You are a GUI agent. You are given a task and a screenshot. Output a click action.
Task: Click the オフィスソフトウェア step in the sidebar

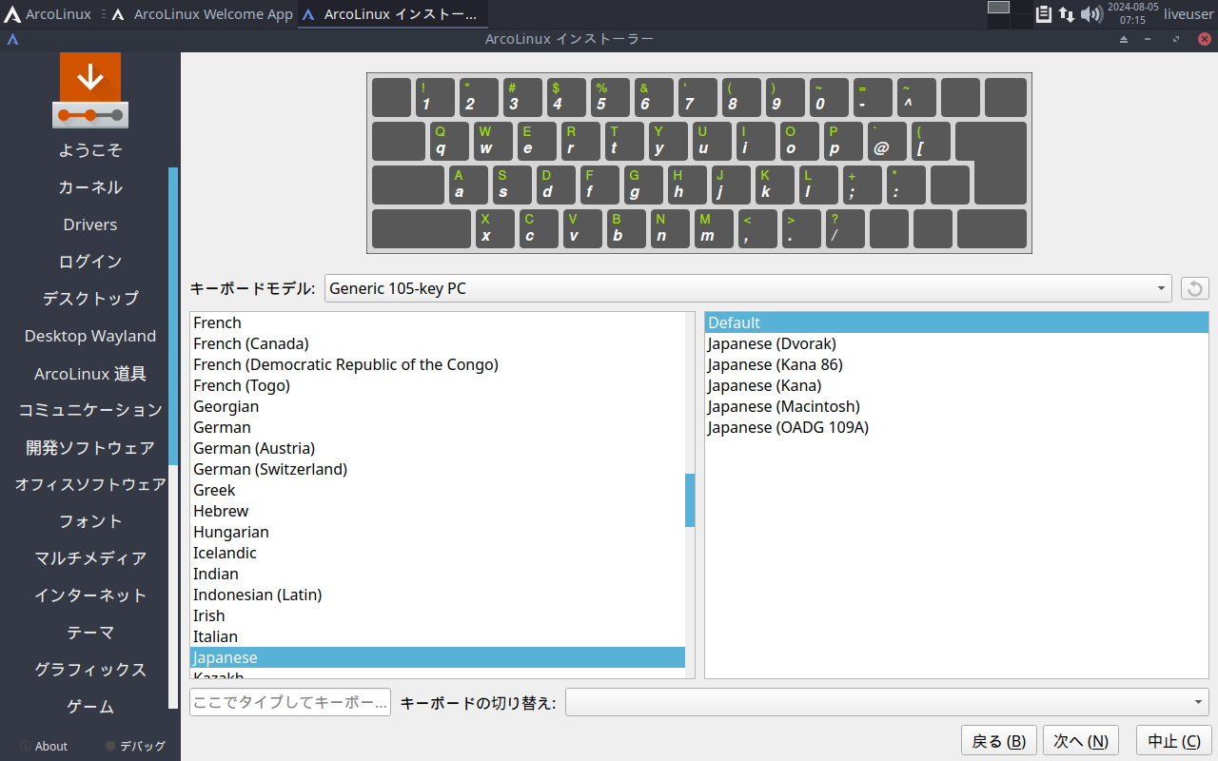click(x=90, y=485)
